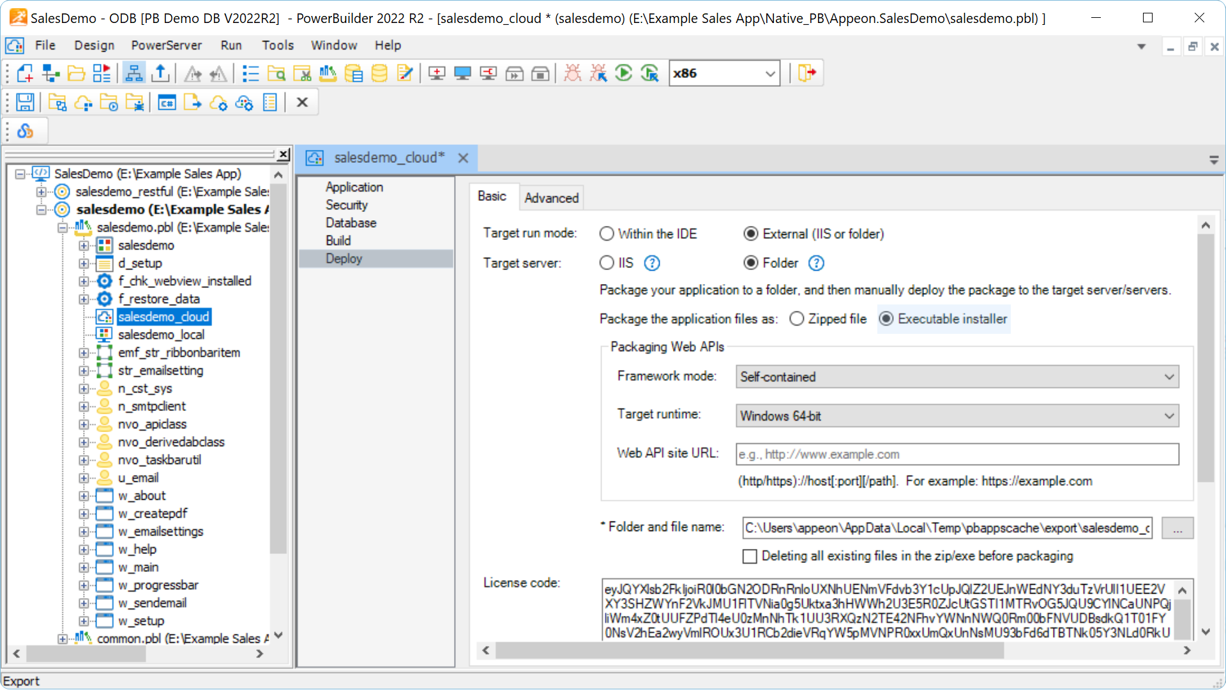The height and width of the screenshot is (690, 1226).
Task: Click the Select and Run icon
Action: (x=650, y=73)
